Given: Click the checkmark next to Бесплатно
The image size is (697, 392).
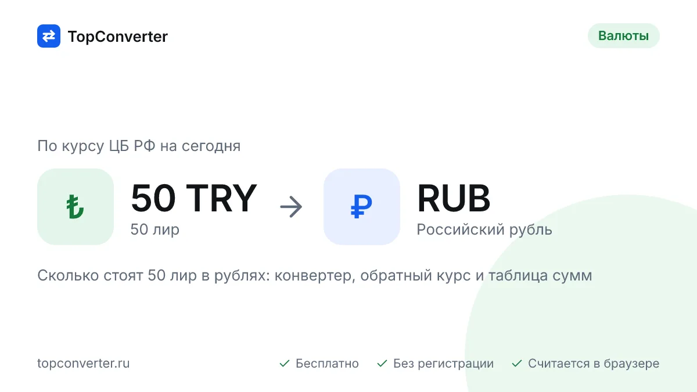Looking at the screenshot, I should coord(285,364).
